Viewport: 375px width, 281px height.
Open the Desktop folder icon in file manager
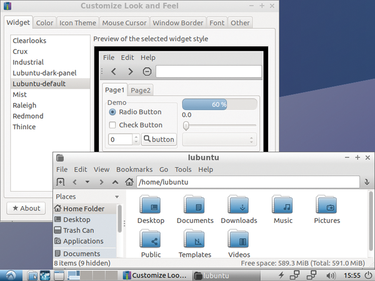click(x=150, y=204)
